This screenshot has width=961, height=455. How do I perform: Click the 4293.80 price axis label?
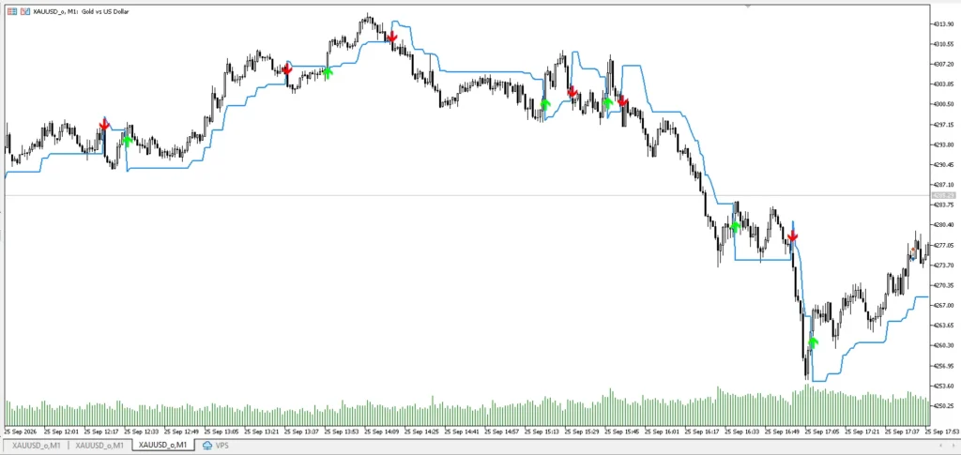coord(944,144)
